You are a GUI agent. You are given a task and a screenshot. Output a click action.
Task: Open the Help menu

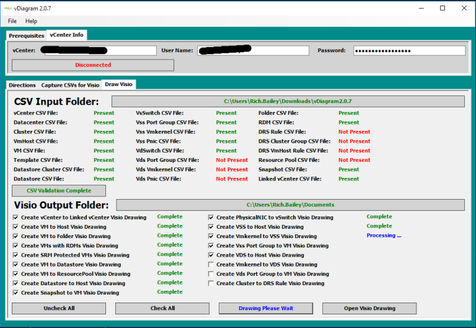click(31, 21)
